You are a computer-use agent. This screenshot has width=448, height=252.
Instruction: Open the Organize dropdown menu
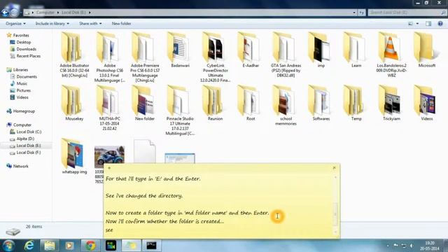(15, 23)
